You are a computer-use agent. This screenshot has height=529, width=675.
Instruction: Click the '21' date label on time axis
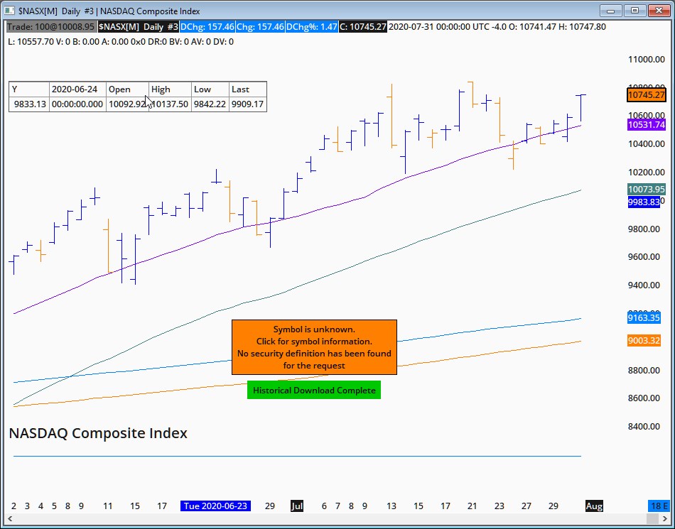[472, 506]
